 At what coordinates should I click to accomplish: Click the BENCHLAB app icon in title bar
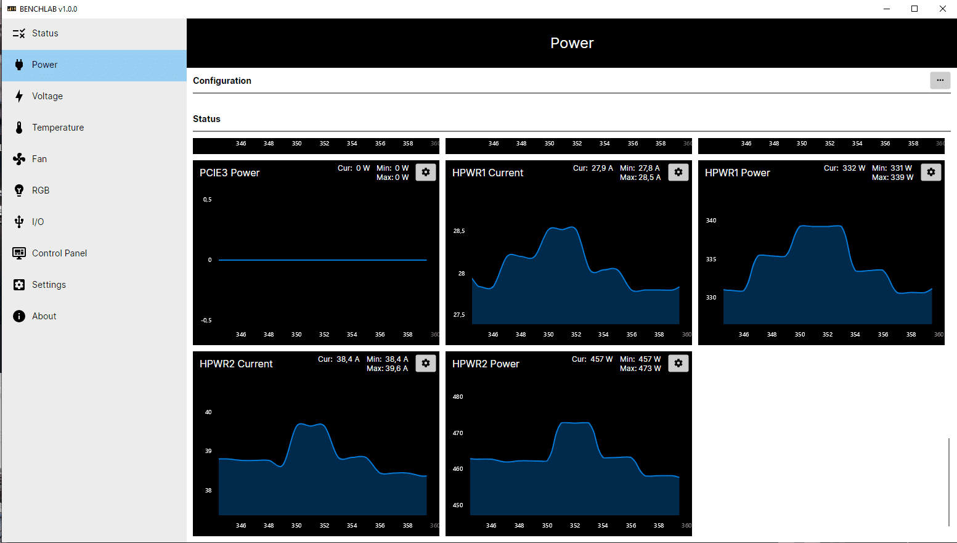(x=11, y=9)
